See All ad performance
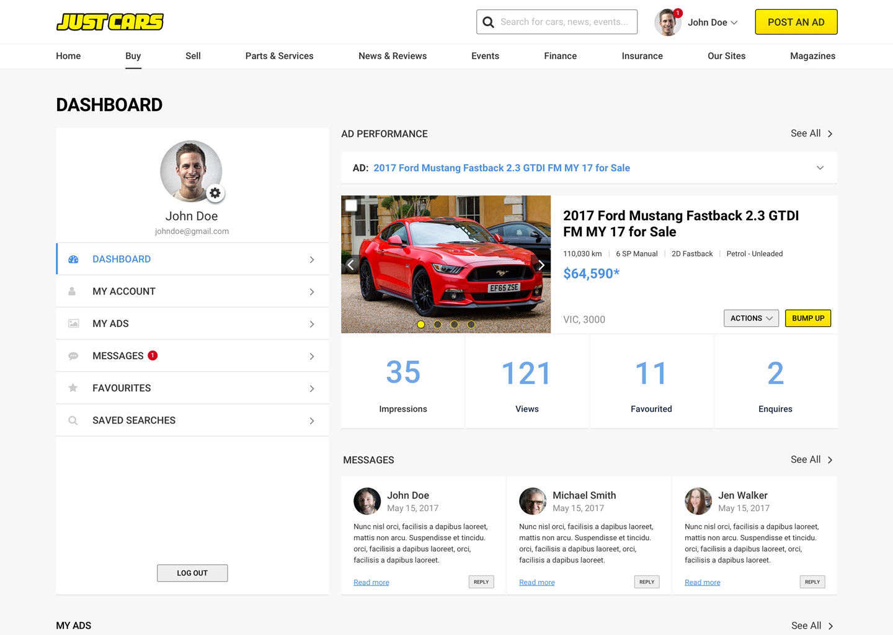Image resolution: width=893 pixels, height=635 pixels. (811, 133)
